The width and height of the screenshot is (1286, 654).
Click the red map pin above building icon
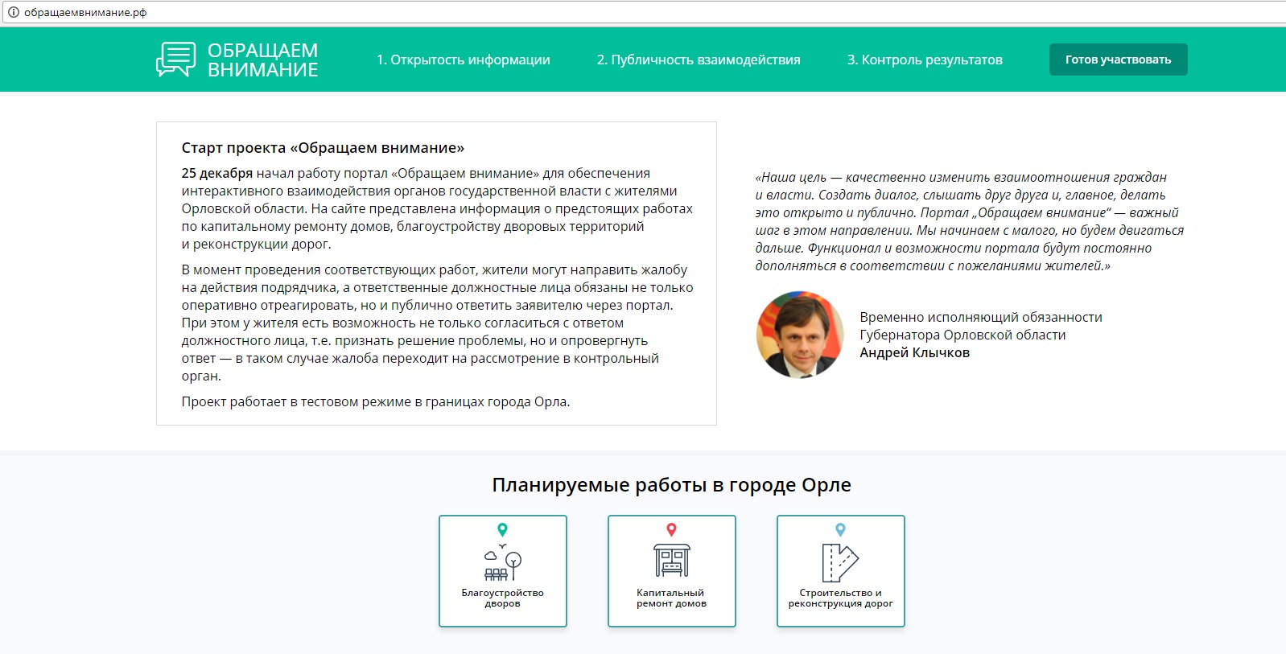[671, 529]
